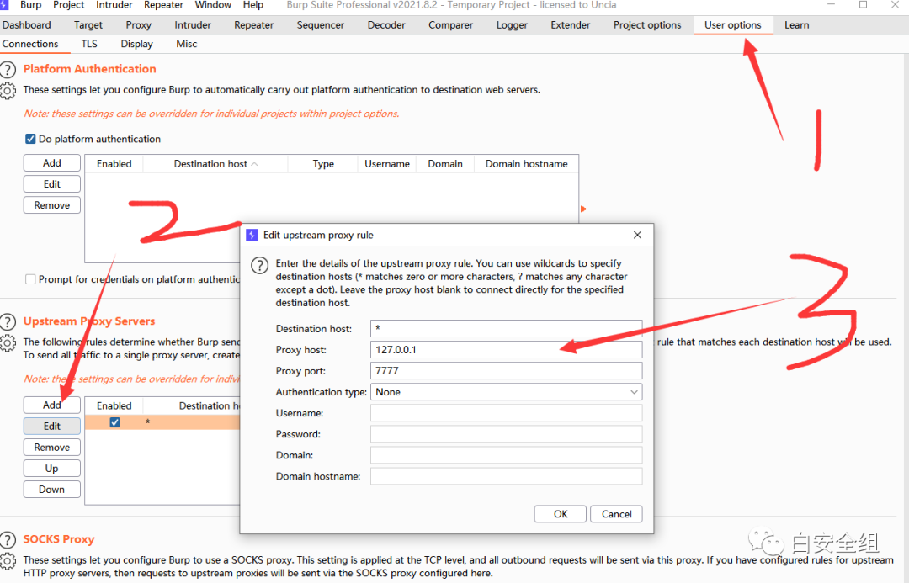Viewport: 909px width, 583px height.
Task: Enable Prompt for credentials on platform authentication
Action: pyautogui.click(x=30, y=279)
